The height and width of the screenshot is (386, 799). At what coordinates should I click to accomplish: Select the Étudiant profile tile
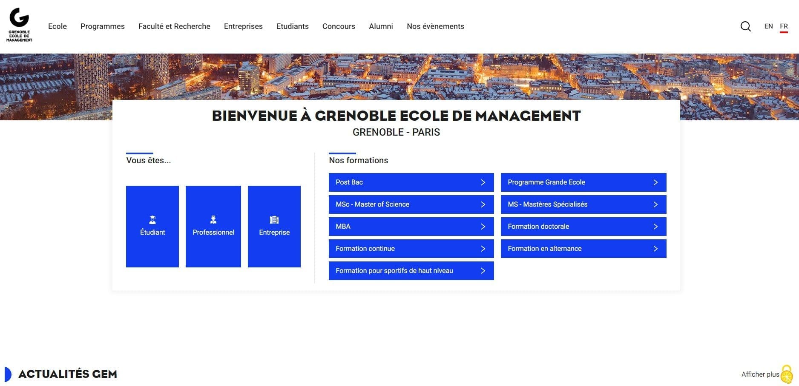152,227
